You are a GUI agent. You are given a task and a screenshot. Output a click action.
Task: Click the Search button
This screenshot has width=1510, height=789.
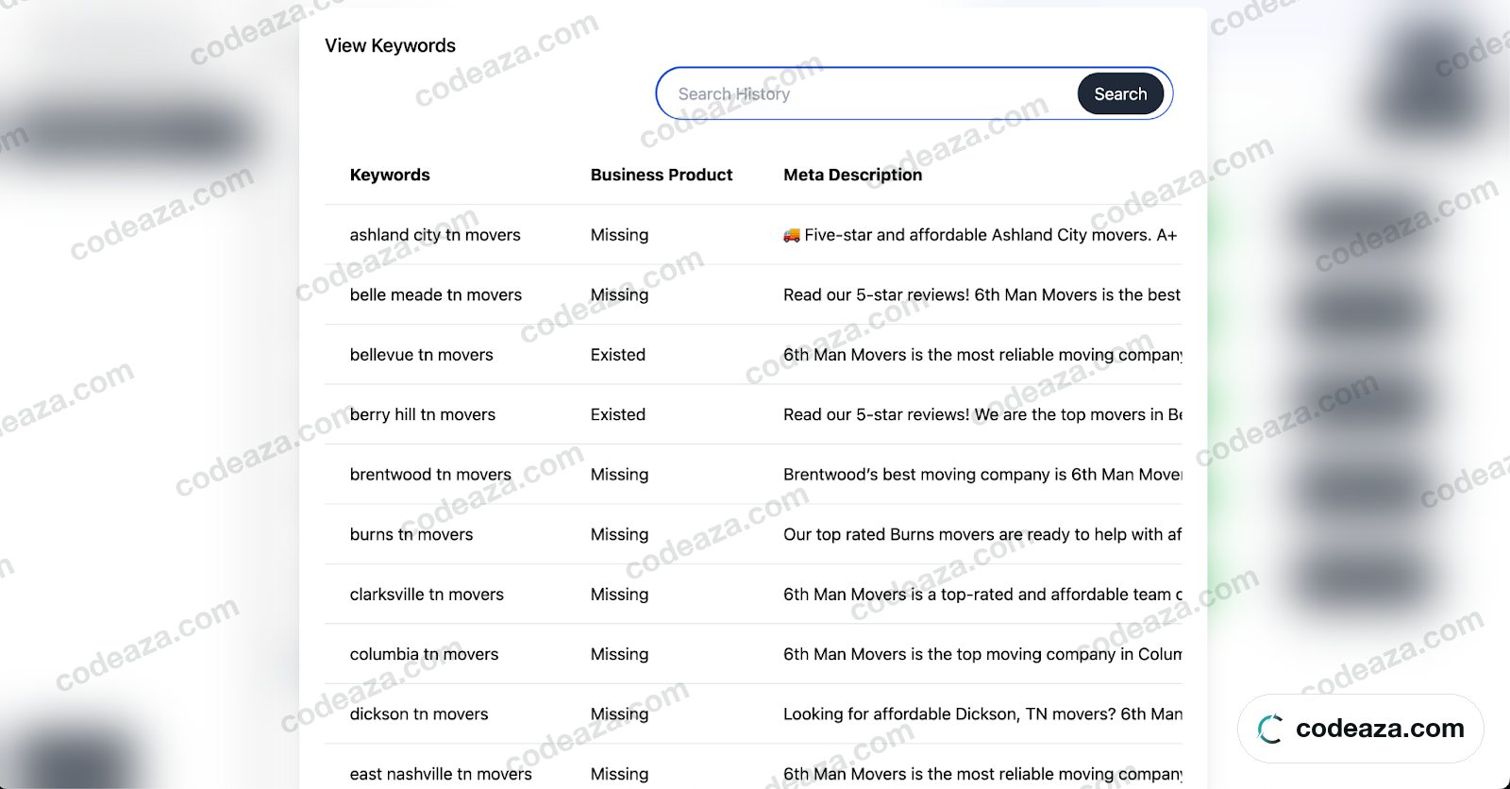(x=1120, y=94)
